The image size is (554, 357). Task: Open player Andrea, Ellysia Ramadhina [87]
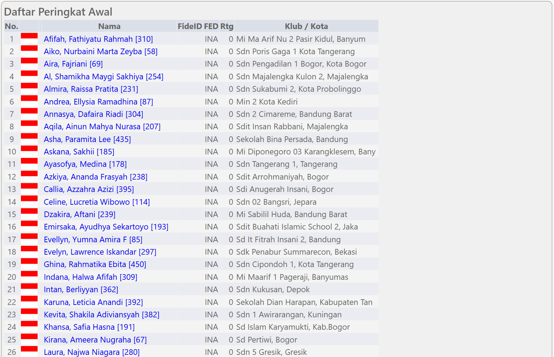pyautogui.click(x=98, y=102)
